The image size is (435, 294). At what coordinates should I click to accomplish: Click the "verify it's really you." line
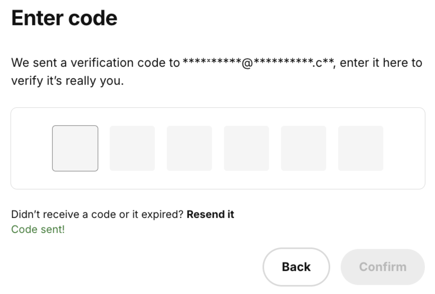pos(67,81)
